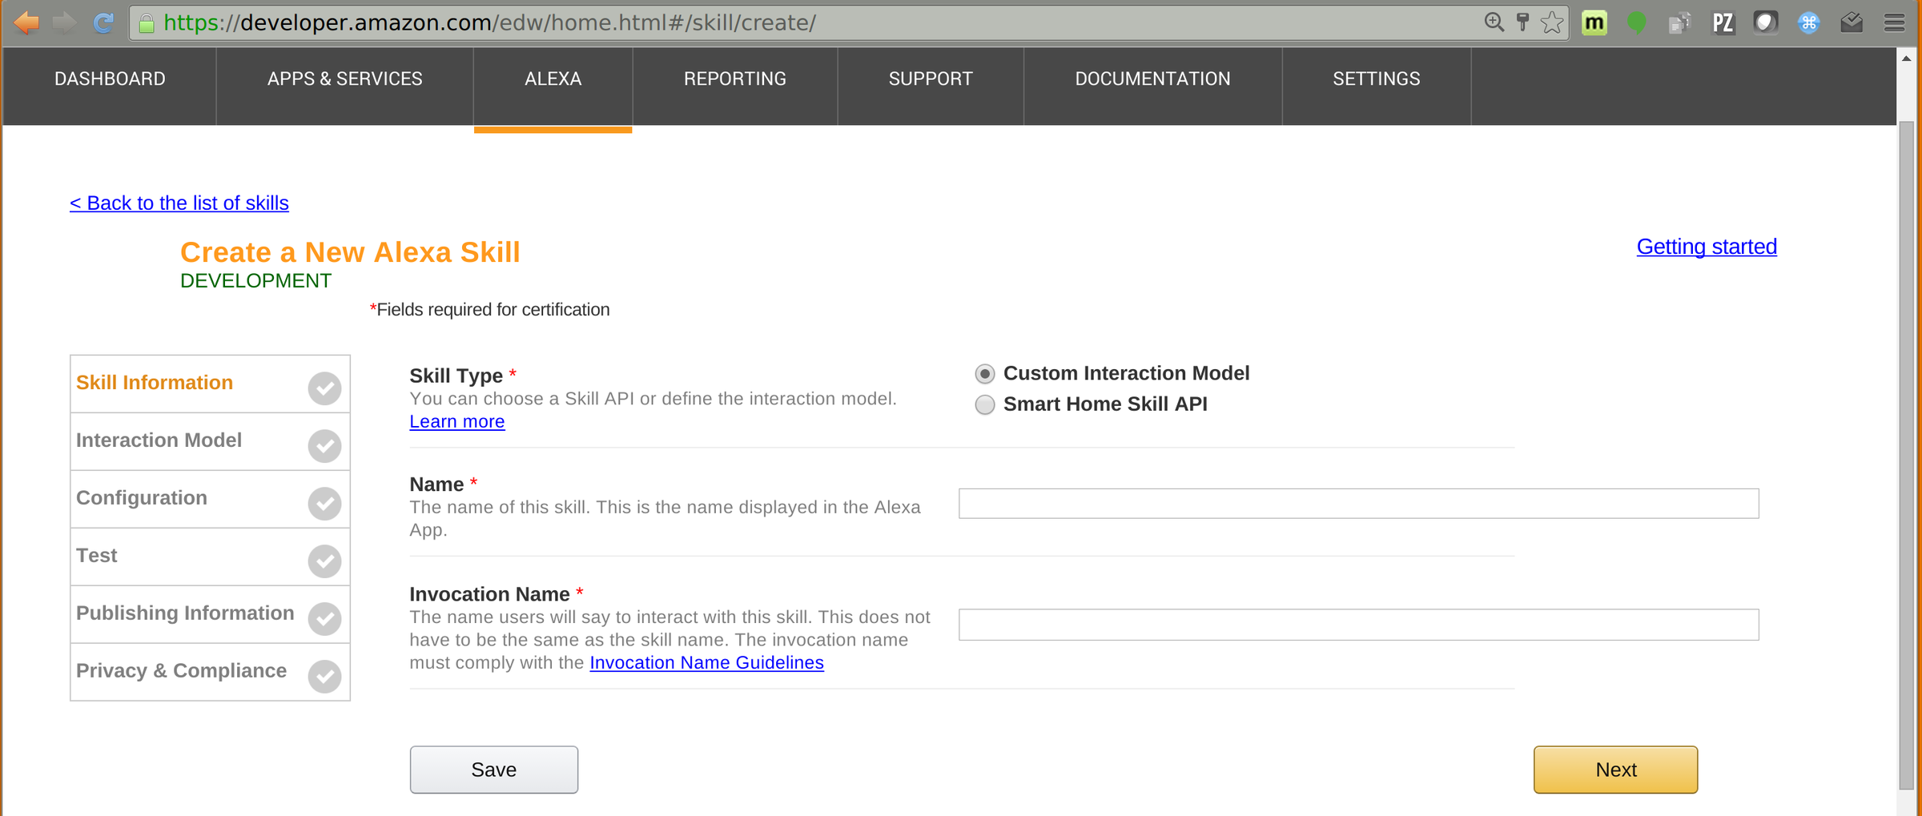This screenshot has height=816, width=1922.
Task: Open Invocation Name Guidelines link
Action: (706, 663)
